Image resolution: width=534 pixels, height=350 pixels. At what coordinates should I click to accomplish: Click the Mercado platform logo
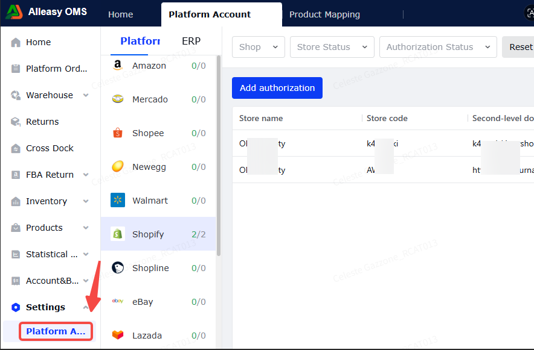click(118, 99)
